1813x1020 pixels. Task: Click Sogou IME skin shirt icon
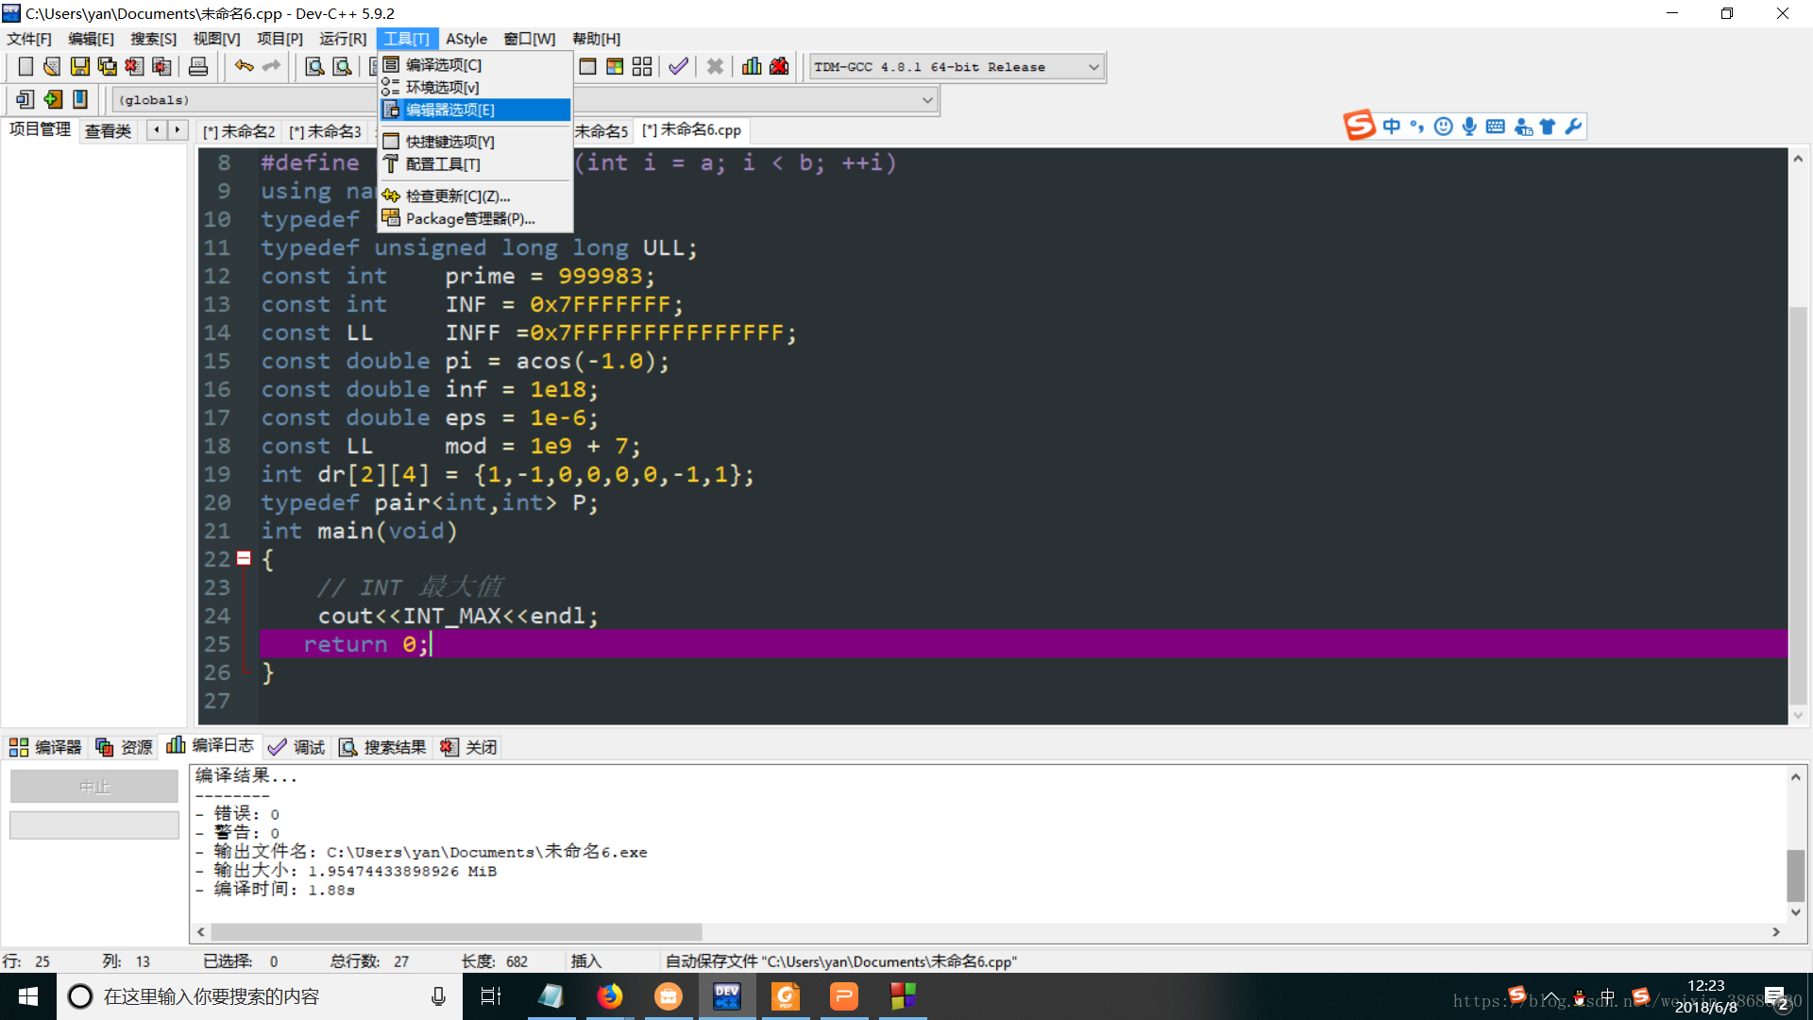click(1547, 127)
